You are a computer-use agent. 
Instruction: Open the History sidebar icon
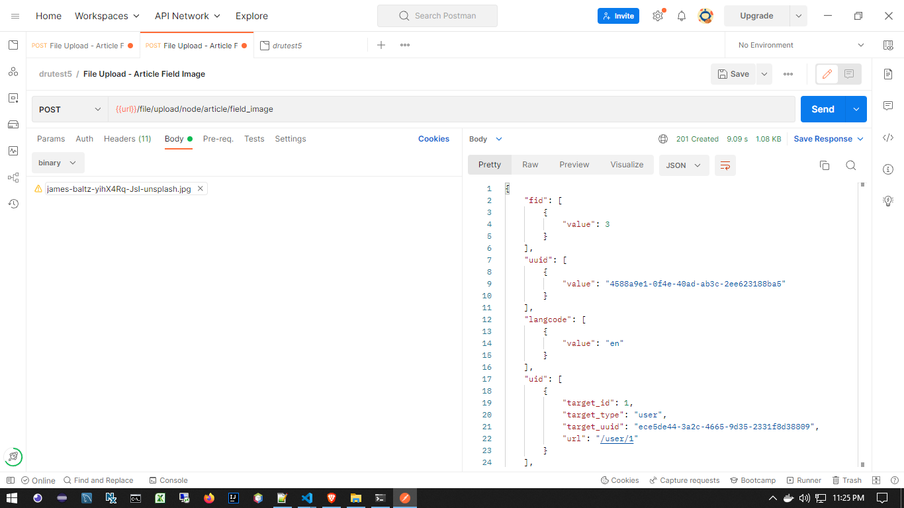13,204
